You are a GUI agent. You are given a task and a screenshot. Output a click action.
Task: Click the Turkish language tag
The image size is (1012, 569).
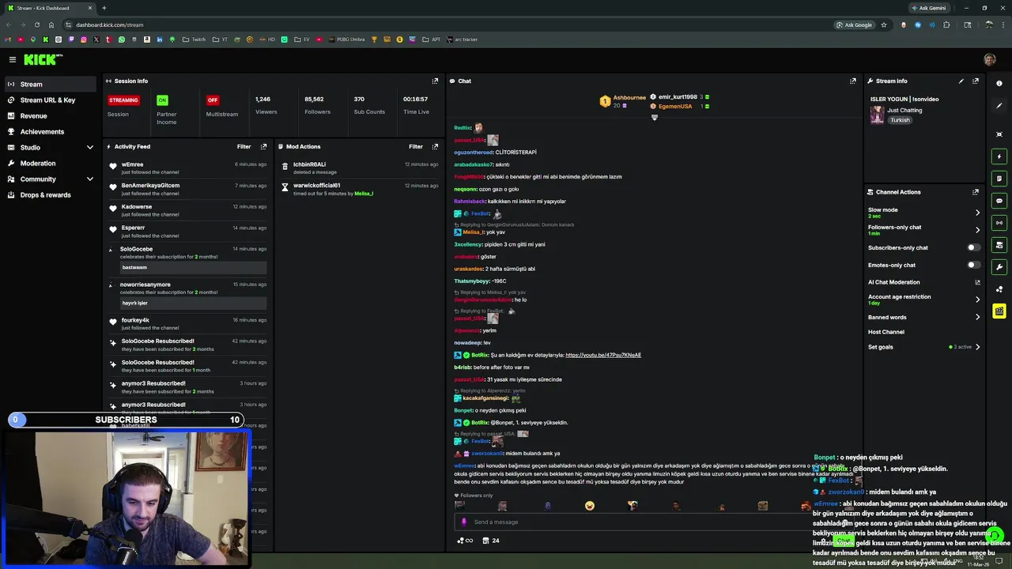click(x=900, y=120)
